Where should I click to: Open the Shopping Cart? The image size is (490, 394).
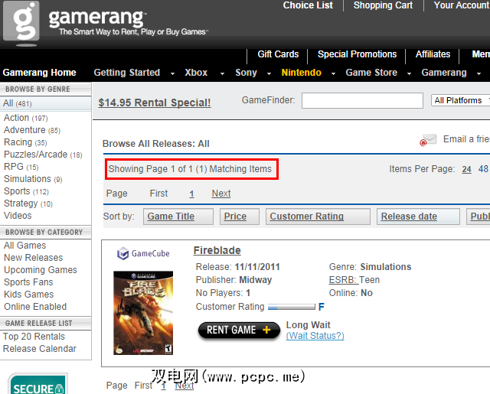coord(383,5)
